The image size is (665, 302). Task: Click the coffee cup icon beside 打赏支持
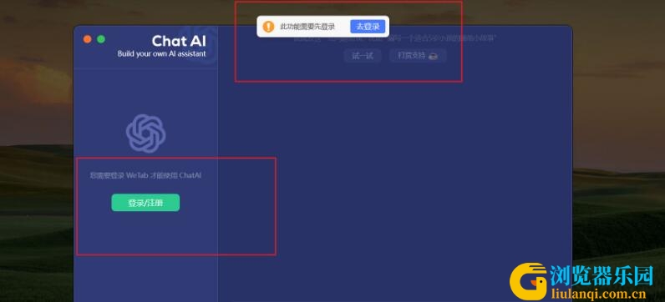coord(433,56)
